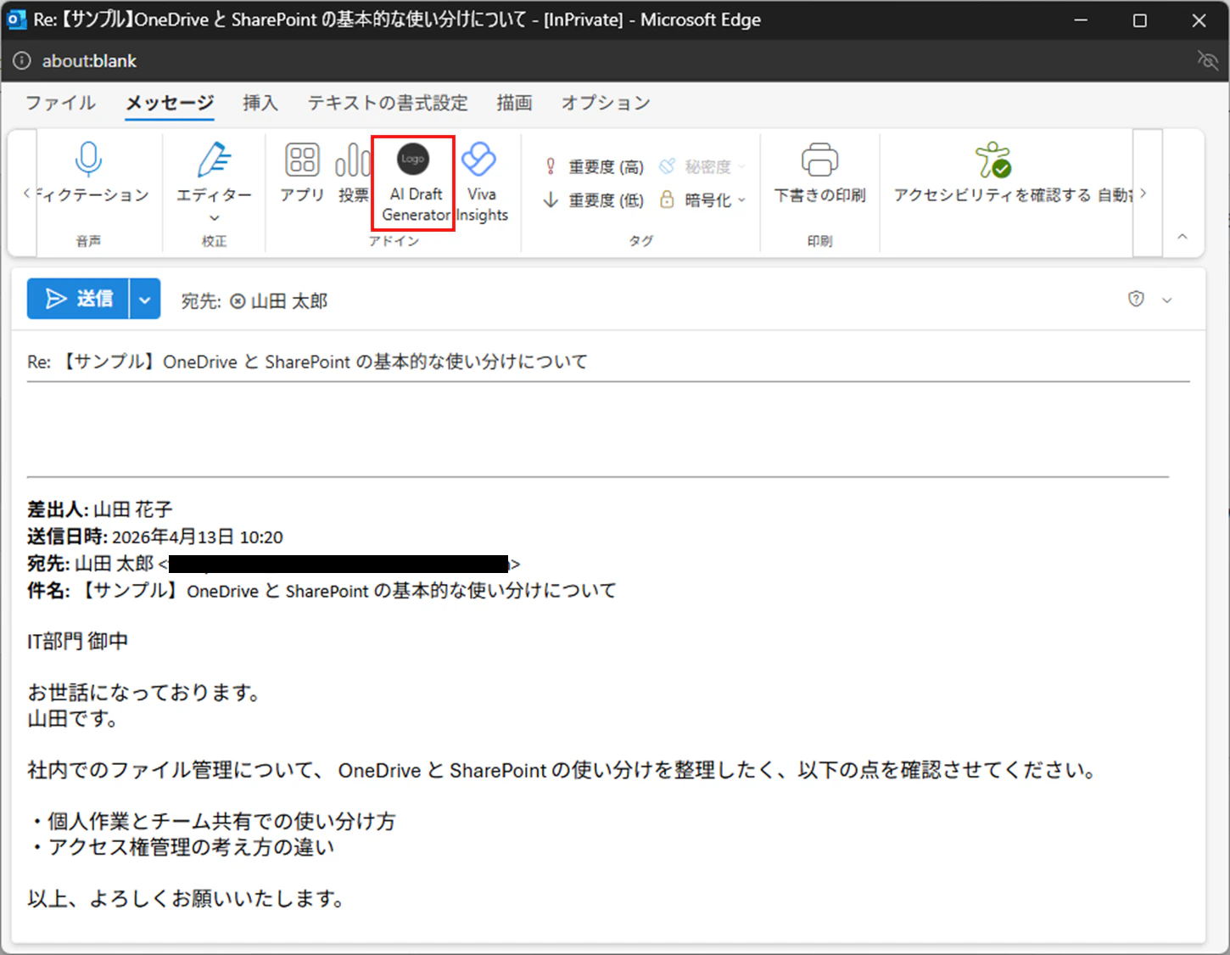
Task: Close the Edge compose window
Action: [x=1199, y=20]
